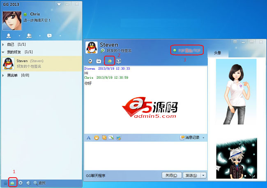The image size is (267, 188).
Task: Click the 发送(S) send button
Action: click(191, 175)
